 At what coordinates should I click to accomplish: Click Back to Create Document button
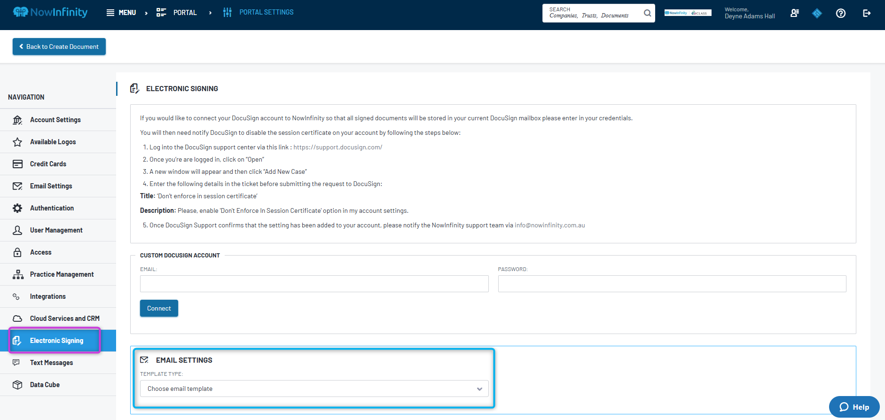59,47
